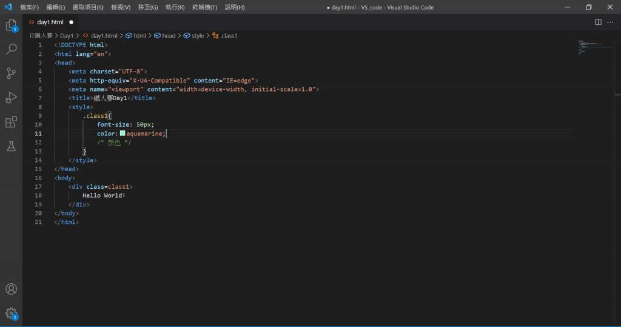Image resolution: width=621 pixels, height=327 pixels.
Task: Open the 移至(G) menu
Action: pyautogui.click(x=148, y=7)
